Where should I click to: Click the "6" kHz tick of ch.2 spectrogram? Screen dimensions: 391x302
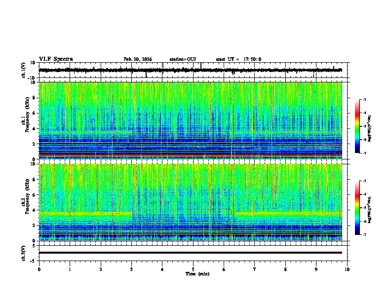click(35, 195)
